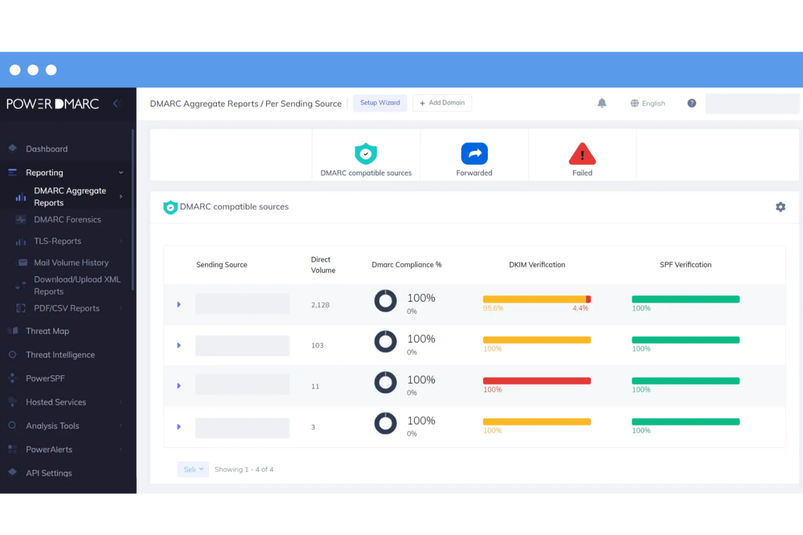Collapse the sidebar with the double chevron
The image size is (803, 535).
tap(117, 103)
